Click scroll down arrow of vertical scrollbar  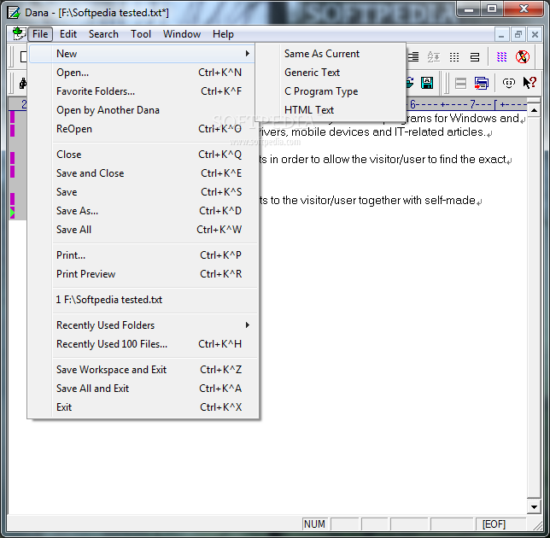(x=534, y=506)
